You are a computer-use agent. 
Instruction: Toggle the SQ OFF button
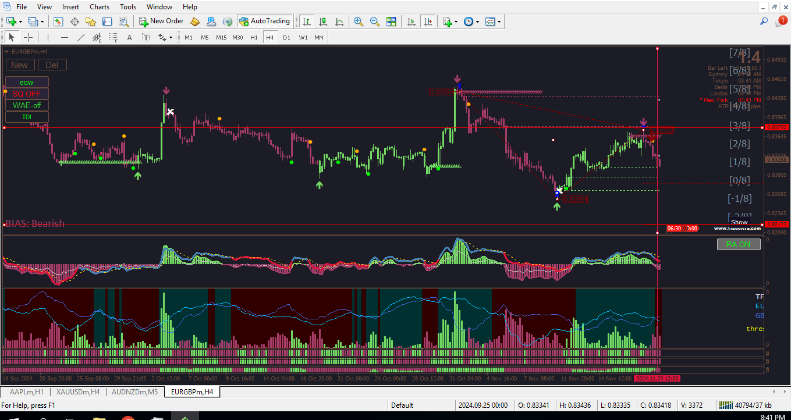(27, 94)
